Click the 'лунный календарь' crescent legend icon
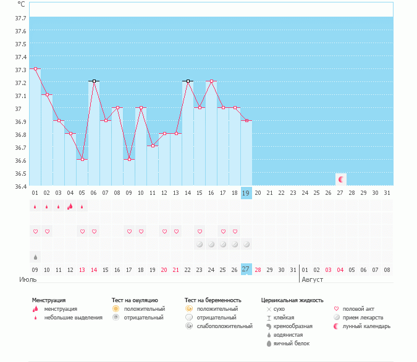 pyautogui.click(x=336, y=326)
